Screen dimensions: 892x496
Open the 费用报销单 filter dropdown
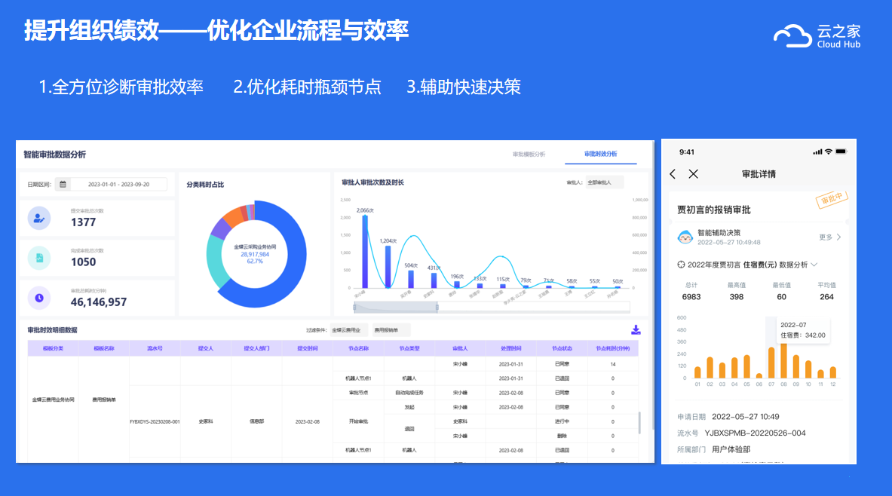391,329
